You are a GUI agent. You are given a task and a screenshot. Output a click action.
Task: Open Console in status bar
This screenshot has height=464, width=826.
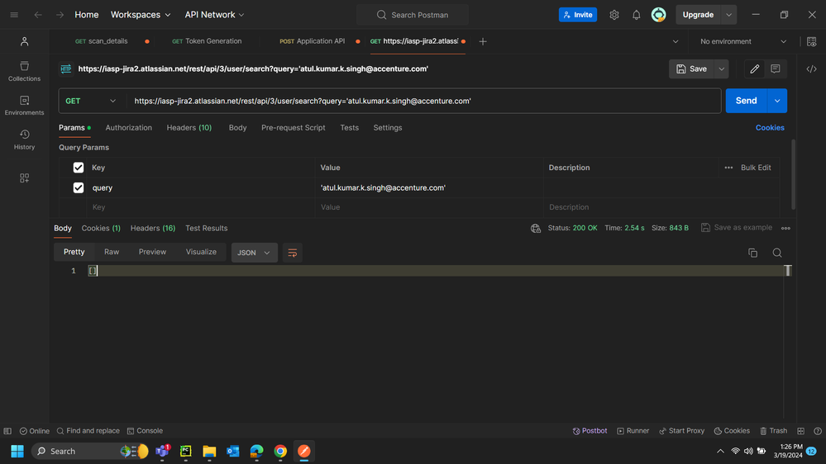coord(145,431)
